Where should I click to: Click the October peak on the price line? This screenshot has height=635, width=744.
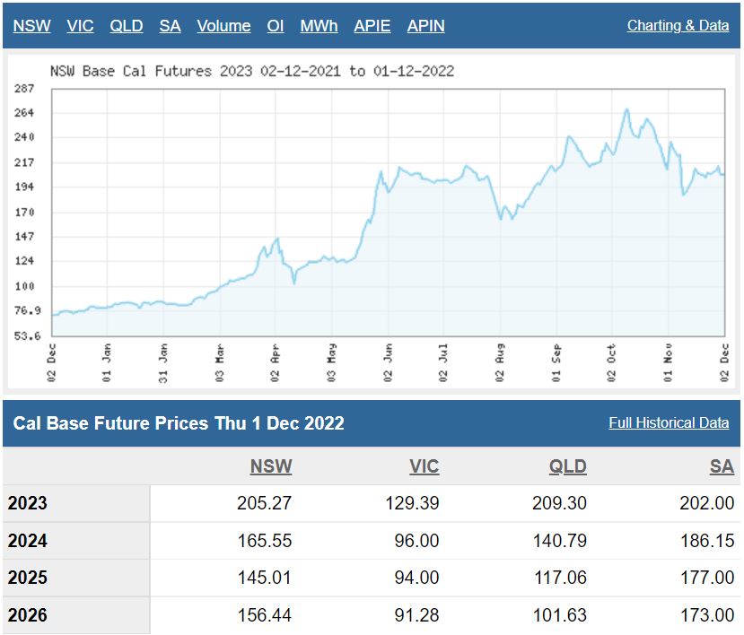click(x=626, y=110)
